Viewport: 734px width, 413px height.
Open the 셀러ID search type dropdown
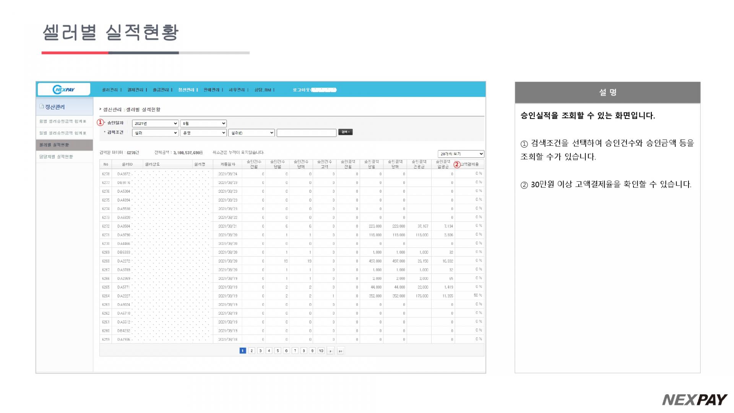(x=251, y=133)
